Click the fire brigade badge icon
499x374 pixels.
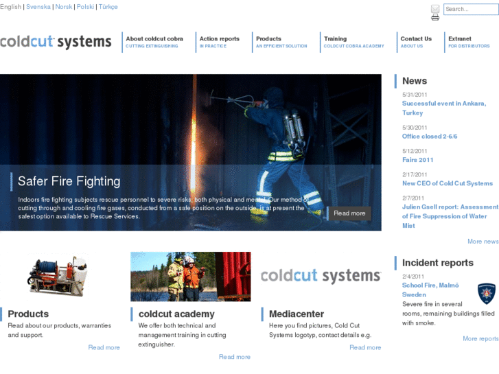[x=487, y=294]
